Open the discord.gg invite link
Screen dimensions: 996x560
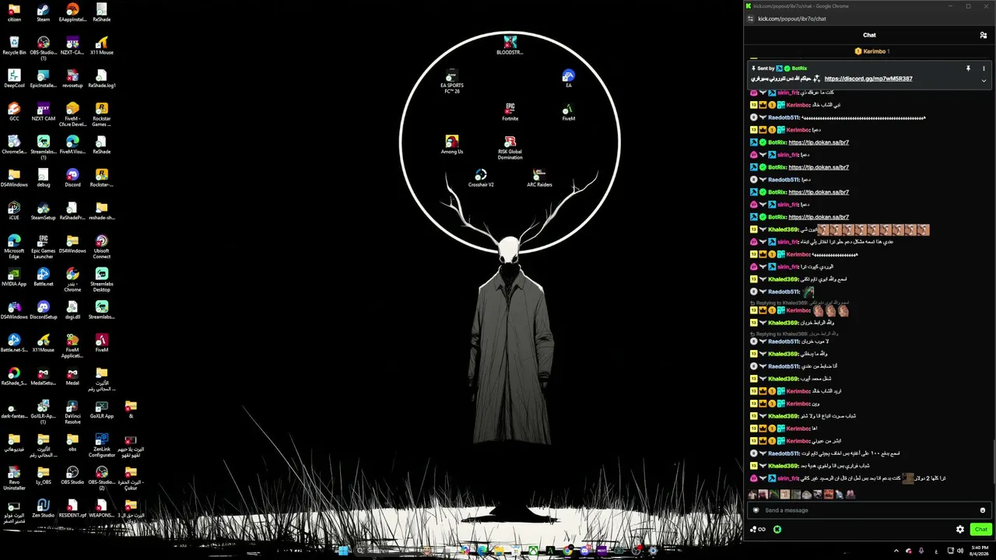pos(868,79)
